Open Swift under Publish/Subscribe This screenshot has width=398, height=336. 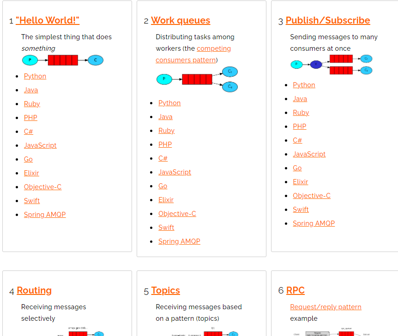click(301, 210)
